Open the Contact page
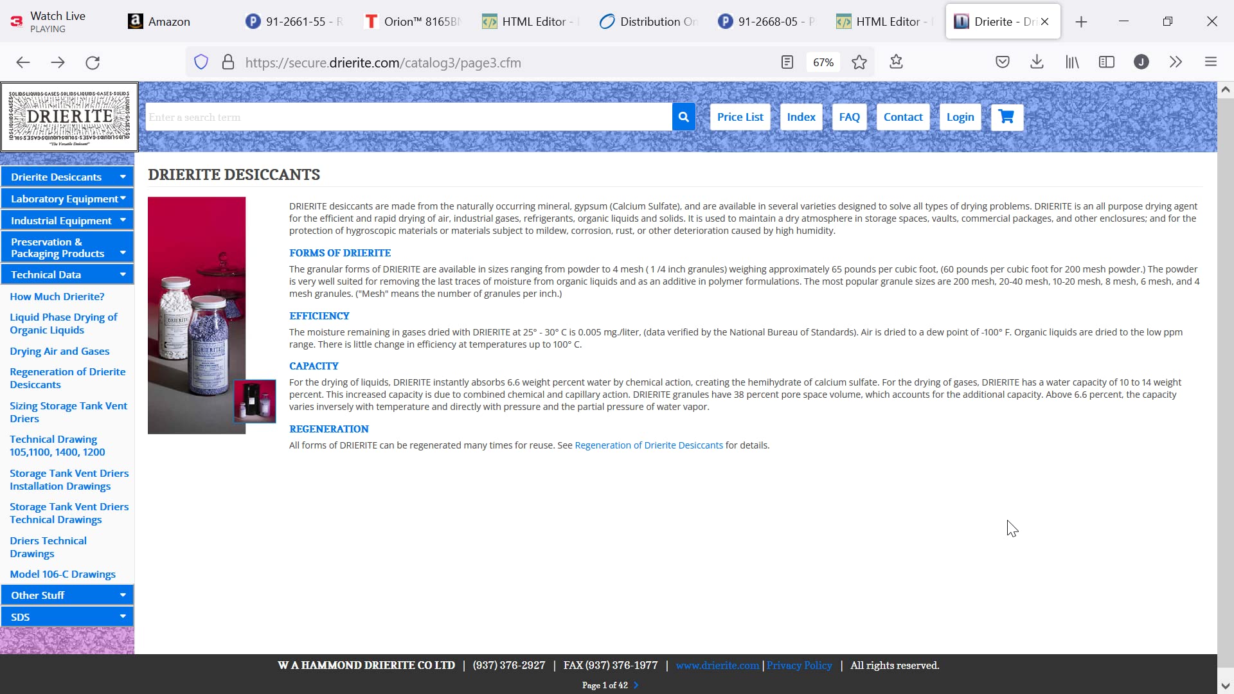Screen dimensions: 1234x694 pos(903,117)
